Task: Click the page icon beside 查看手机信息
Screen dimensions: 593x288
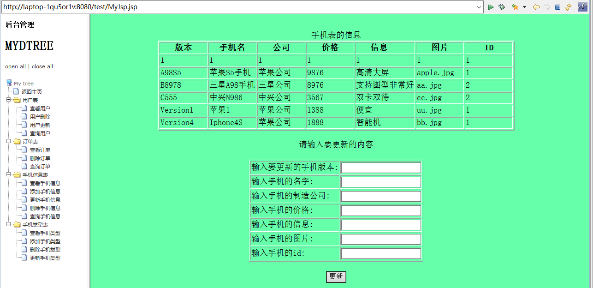Action: pyautogui.click(x=24, y=183)
